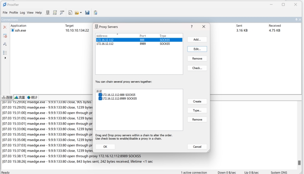Expand the sidebar overflow arrow
The height and width of the screenshot is (174, 304).
tap(5, 58)
